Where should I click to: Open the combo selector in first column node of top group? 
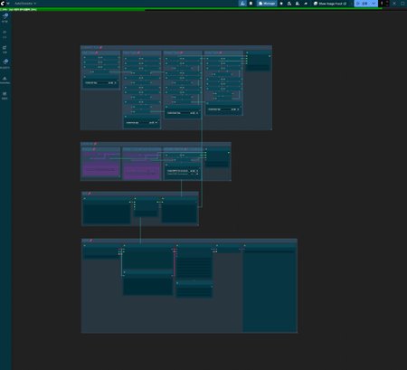coord(101,82)
